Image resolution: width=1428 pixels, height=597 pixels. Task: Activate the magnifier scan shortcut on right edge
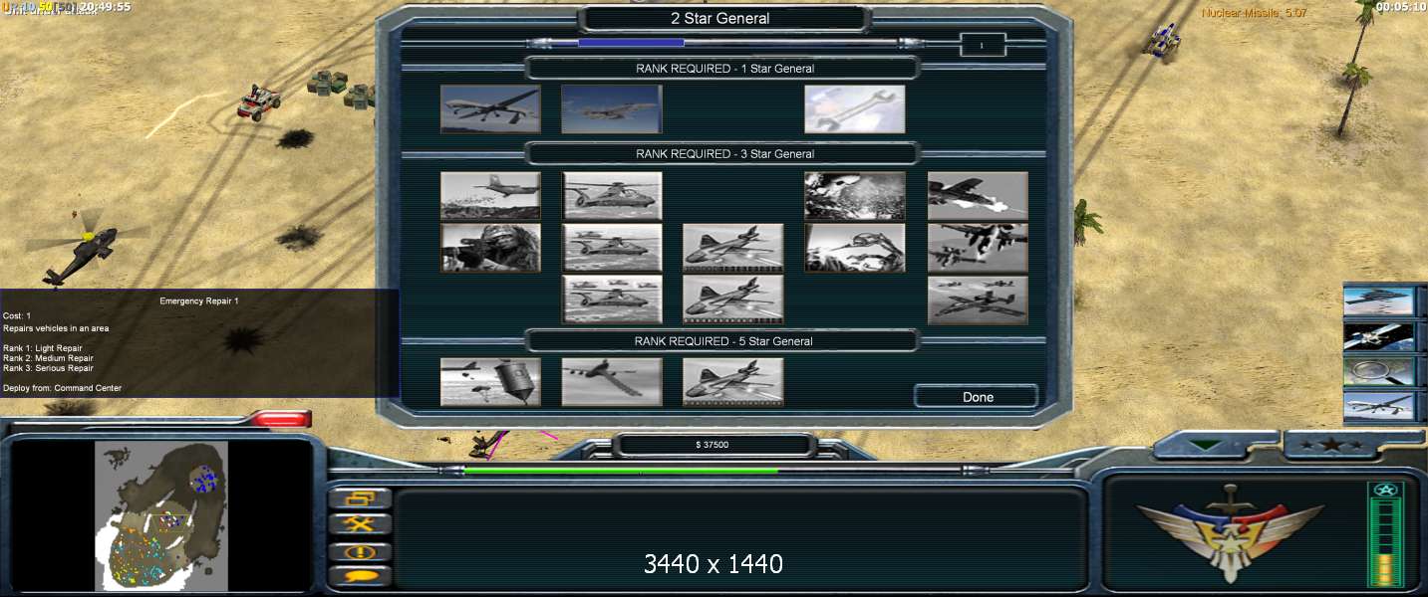pos(1379,371)
